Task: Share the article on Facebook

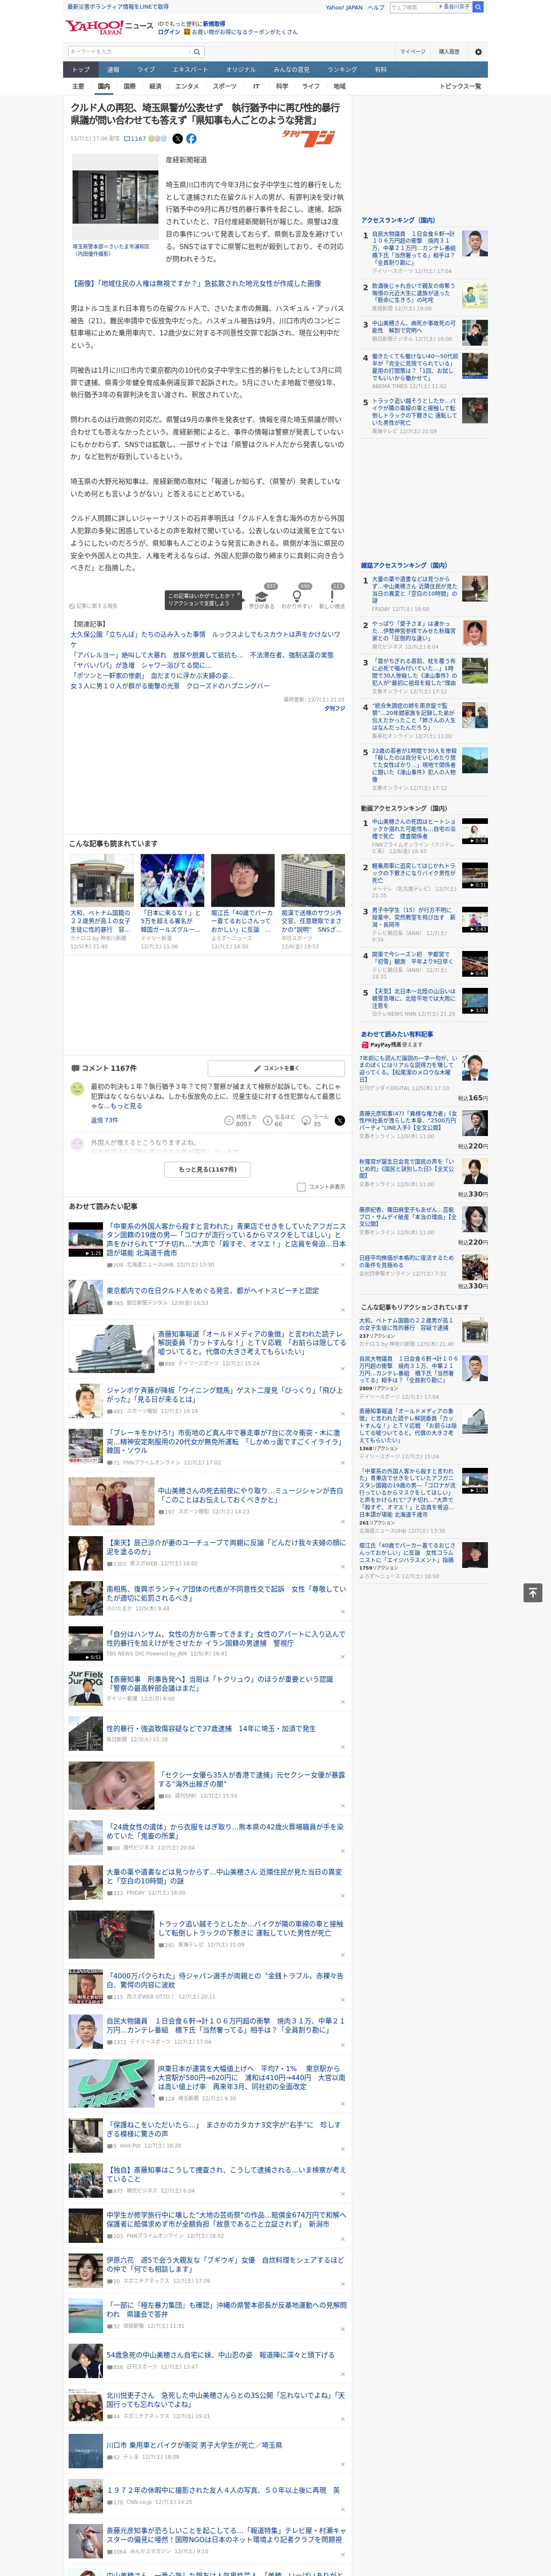Action: (x=191, y=139)
